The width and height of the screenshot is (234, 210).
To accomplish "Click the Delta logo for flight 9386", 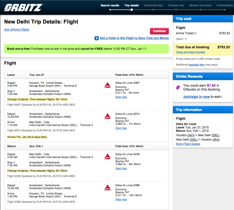I will point(108,188).
